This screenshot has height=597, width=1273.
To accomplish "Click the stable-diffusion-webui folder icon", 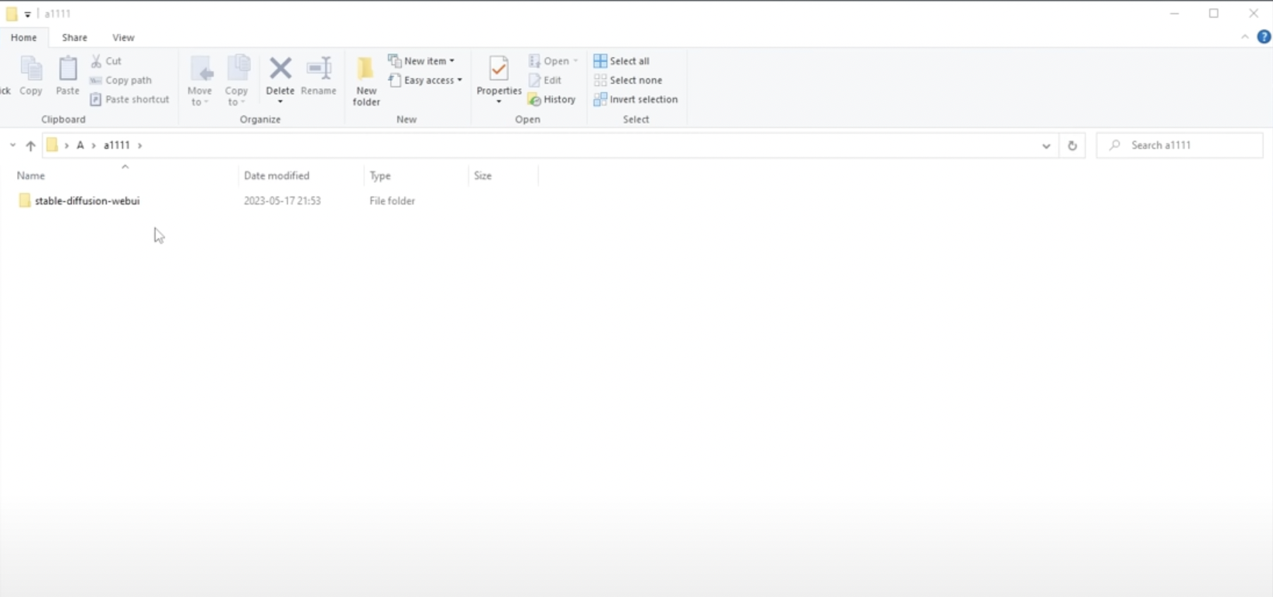I will [25, 201].
